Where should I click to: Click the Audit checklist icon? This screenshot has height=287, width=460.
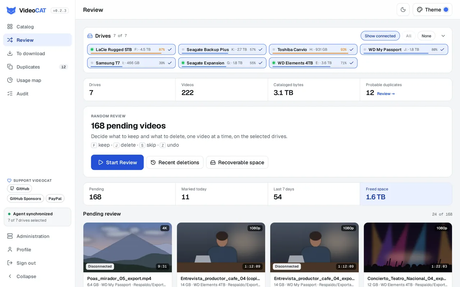10,94
